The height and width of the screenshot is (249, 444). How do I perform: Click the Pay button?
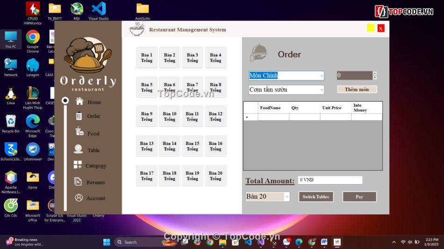[359, 197]
